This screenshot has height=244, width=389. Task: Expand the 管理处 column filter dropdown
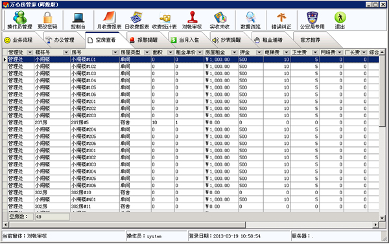(x=30, y=52)
